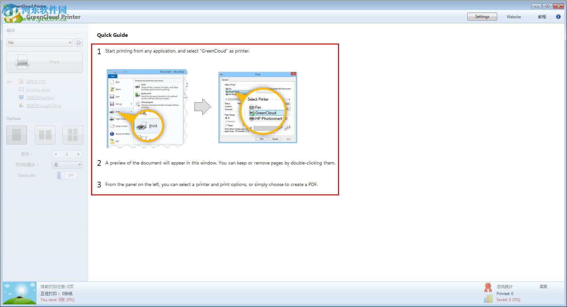Click the large Print button
Viewport: 567px width, 307px height.
click(45, 62)
